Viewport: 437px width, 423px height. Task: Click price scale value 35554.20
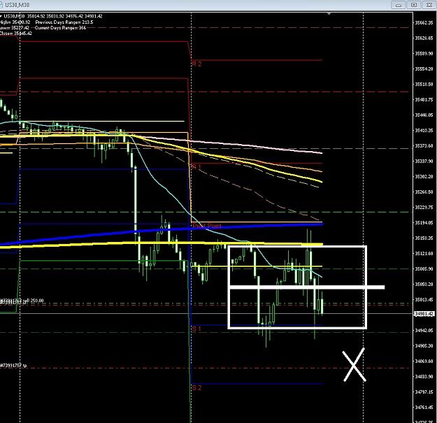[424, 69]
